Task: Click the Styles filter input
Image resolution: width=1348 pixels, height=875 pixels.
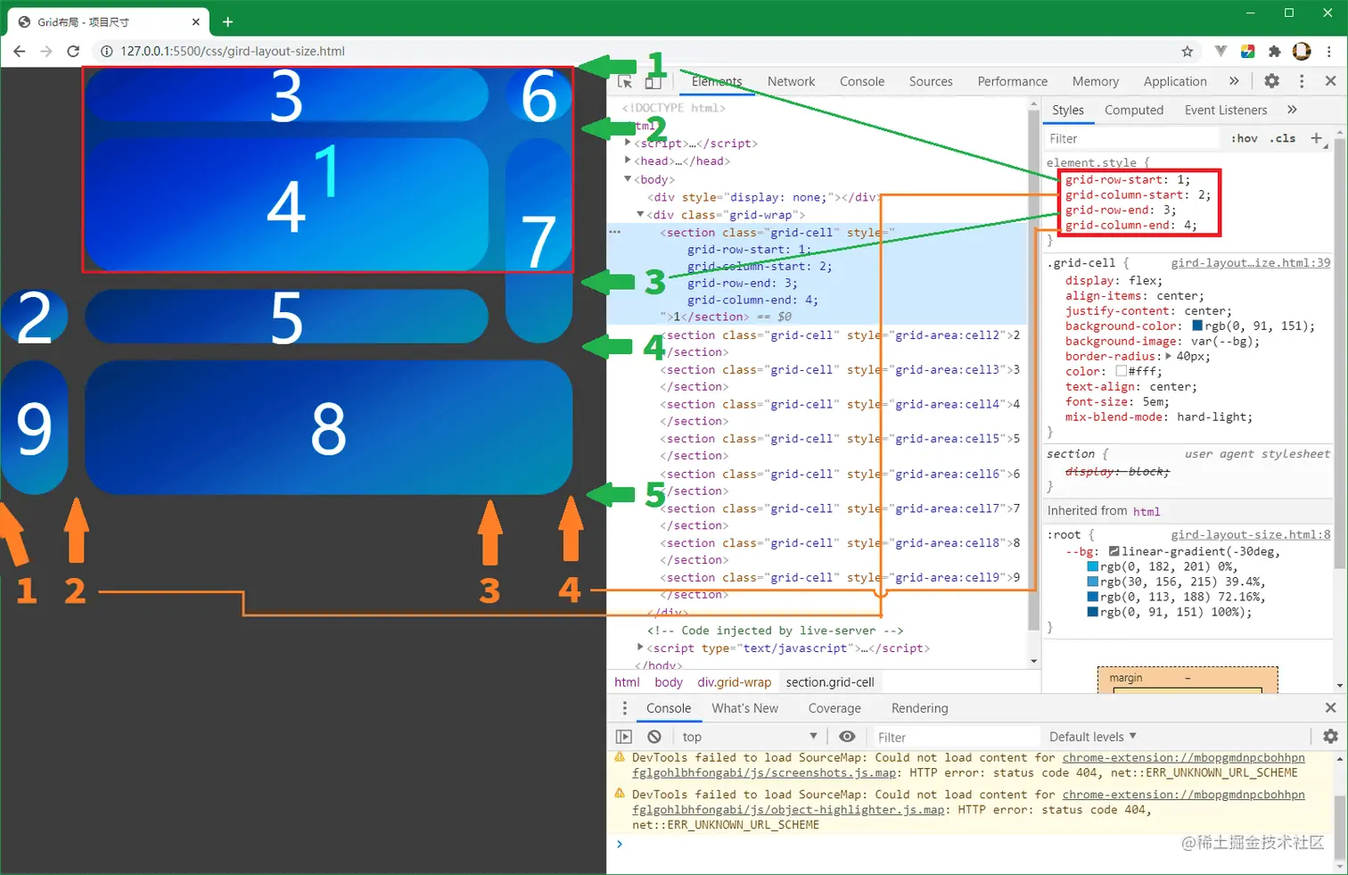Action: pyautogui.click(x=1132, y=138)
